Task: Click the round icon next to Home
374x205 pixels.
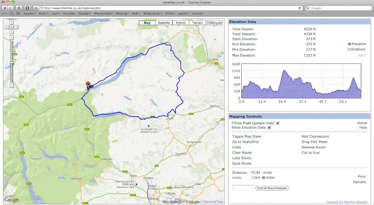Action: click(28, 8)
